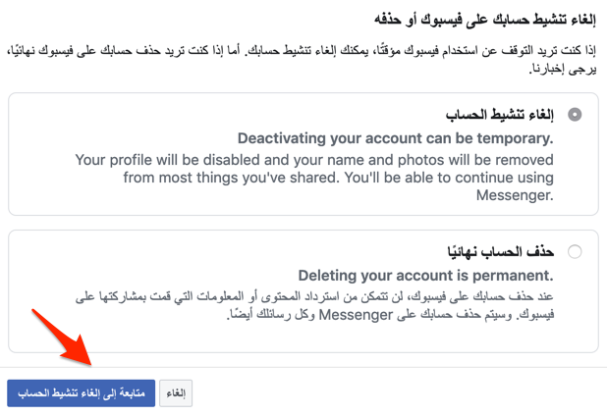The width and height of the screenshot is (607, 416).
Task: Click Messenger in the Arabic deletion description
Action: tap(356, 315)
